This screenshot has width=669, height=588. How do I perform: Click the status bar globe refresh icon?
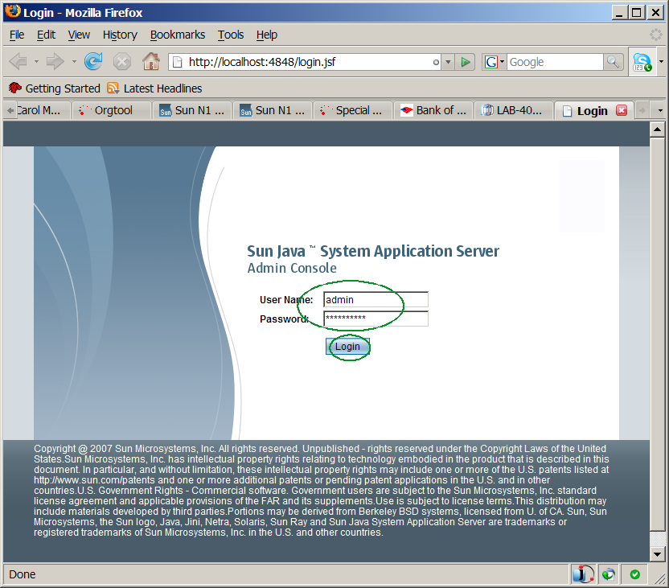coord(609,574)
